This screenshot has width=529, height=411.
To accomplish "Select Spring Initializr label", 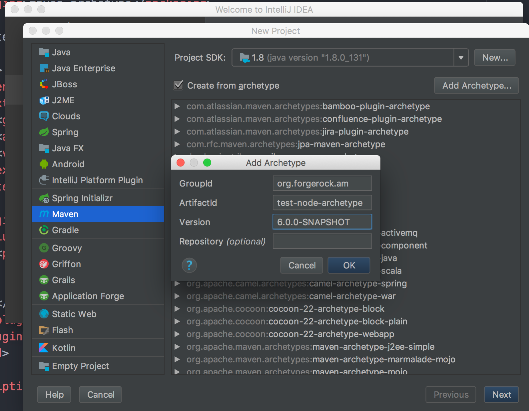I will click(82, 198).
